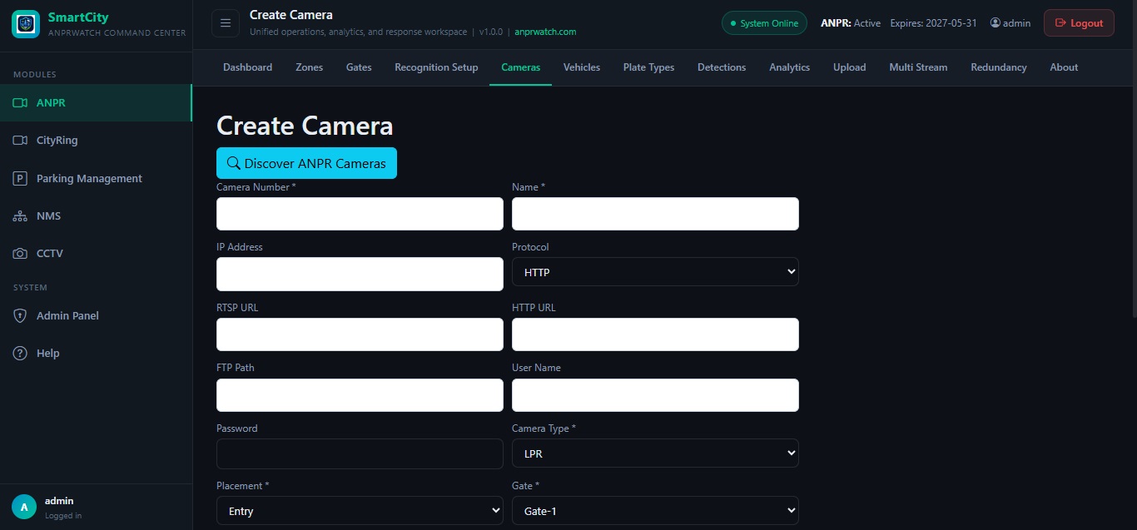Image resolution: width=1137 pixels, height=530 pixels.
Task: Open Parking Management module
Action: pyautogui.click(x=96, y=178)
